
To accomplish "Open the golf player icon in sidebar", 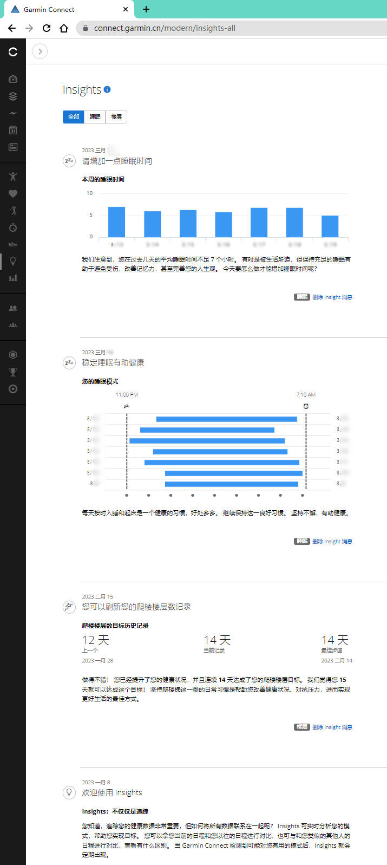I will pos(13,211).
